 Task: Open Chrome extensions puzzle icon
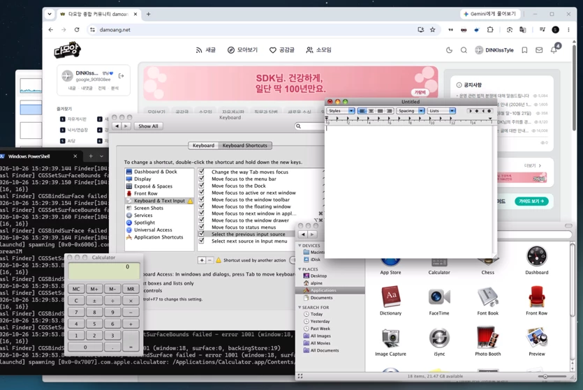click(x=490, y=30)
